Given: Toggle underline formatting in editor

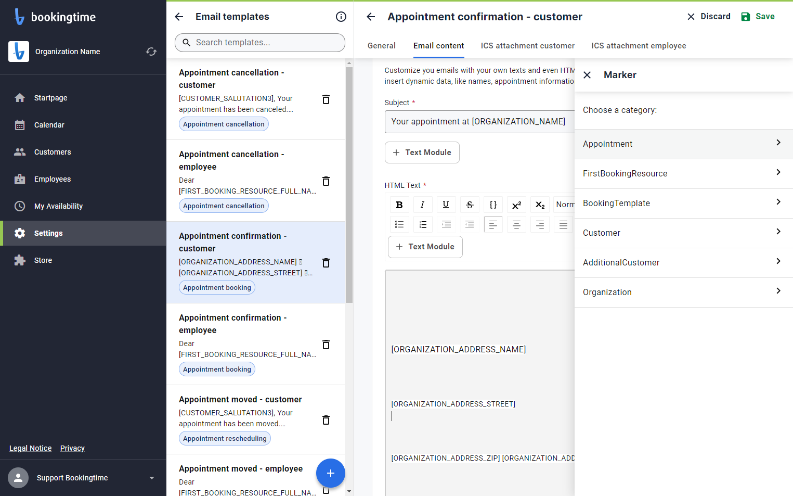Looking at the screenshot, I should point(446,205).
